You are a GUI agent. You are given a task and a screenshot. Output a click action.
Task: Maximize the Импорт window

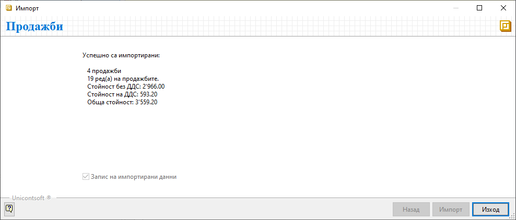tap(479, 8)
